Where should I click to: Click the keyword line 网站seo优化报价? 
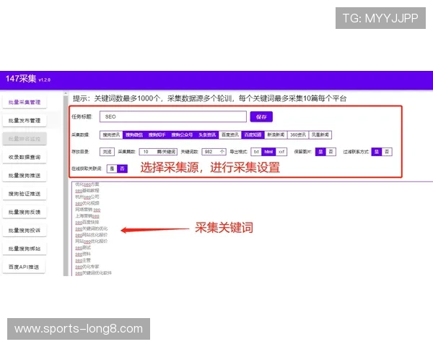click(92, 241)
